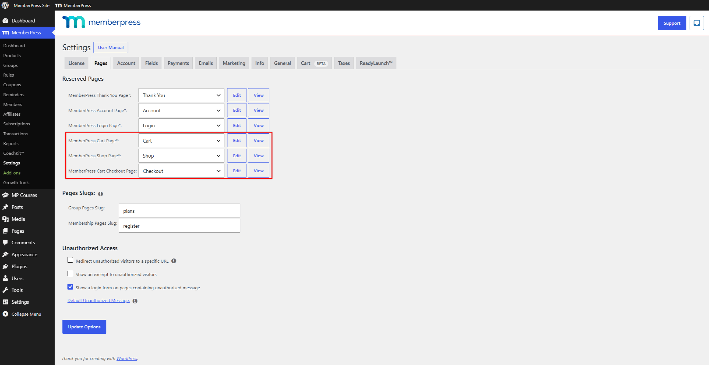709x365 pixels.
Task: Open the Default Unauthorized Message link
Action: click(x=98, y=301)
